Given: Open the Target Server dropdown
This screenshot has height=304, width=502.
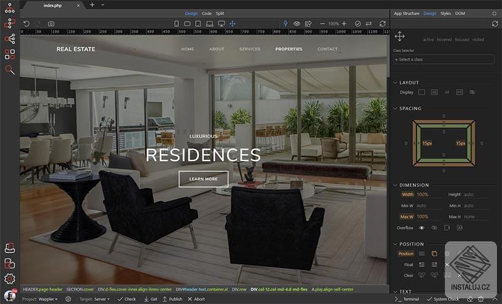Looking at the screenshot, I should click(x=95, y=299).
